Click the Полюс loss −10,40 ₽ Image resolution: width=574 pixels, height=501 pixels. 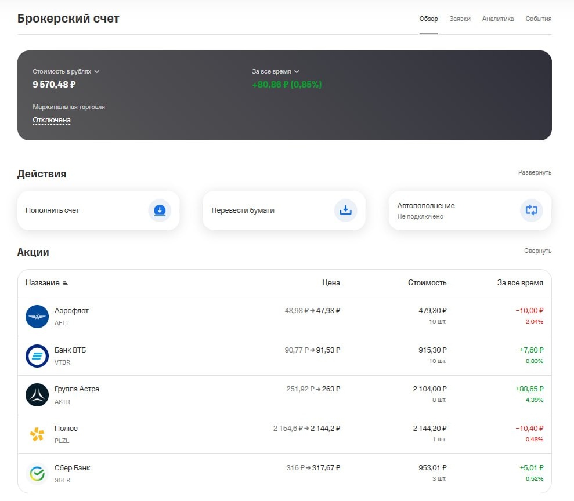529,428
